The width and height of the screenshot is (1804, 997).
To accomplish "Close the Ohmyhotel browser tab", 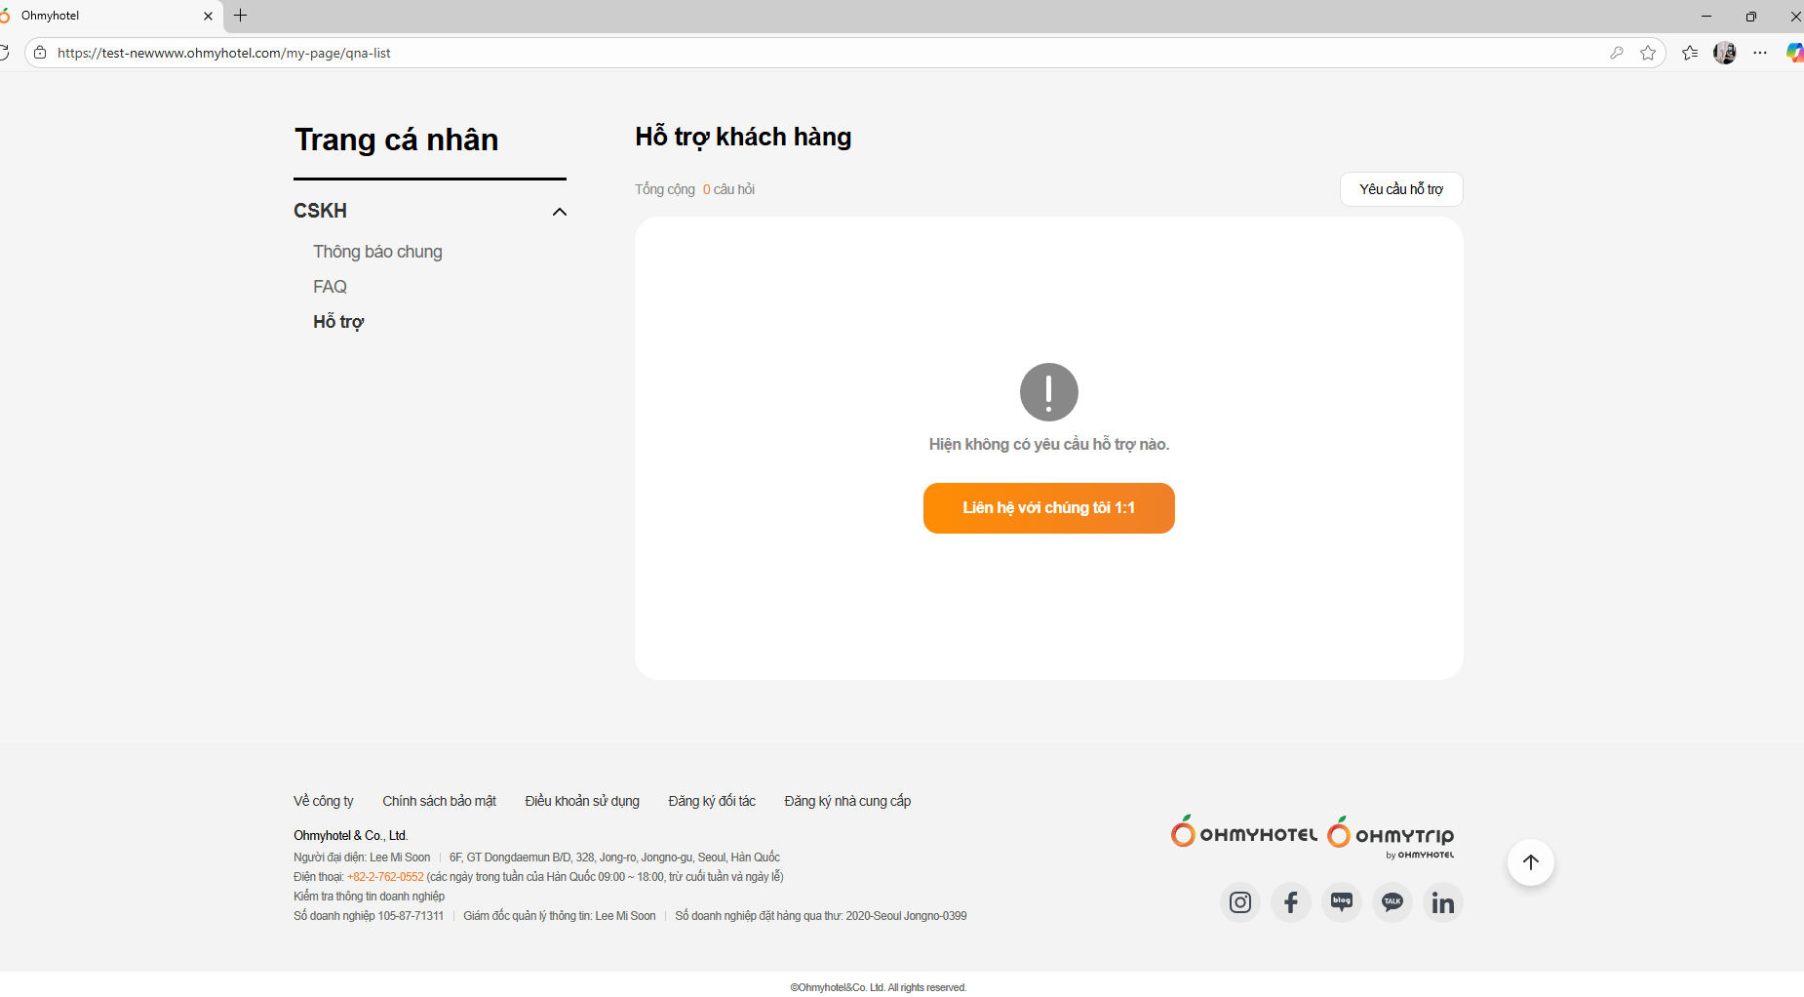I will pos(208,16).
